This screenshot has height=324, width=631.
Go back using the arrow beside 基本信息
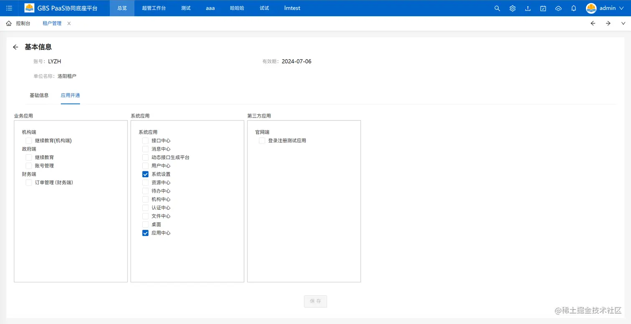15,47
